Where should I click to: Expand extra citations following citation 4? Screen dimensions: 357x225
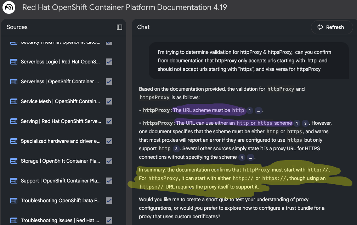[x=250, y=157]
